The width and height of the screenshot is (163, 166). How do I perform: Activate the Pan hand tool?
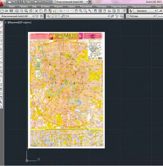pos(76,11)
